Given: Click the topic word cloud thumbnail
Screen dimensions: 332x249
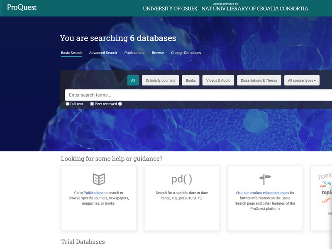Looking at the screenshot, I should pos(325,189).
